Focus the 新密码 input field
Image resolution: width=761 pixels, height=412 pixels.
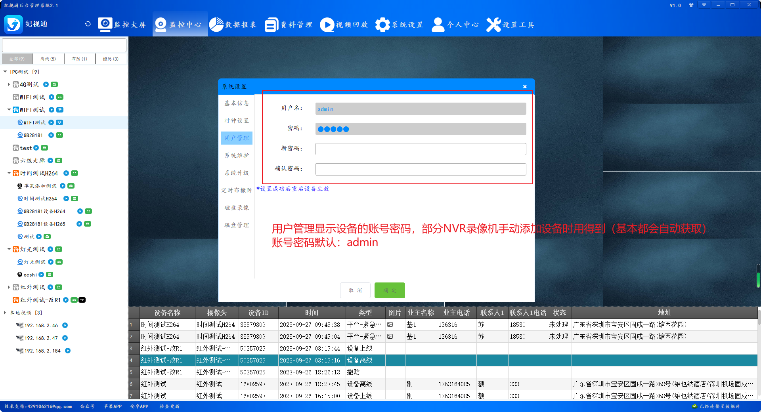click(421, 149)
